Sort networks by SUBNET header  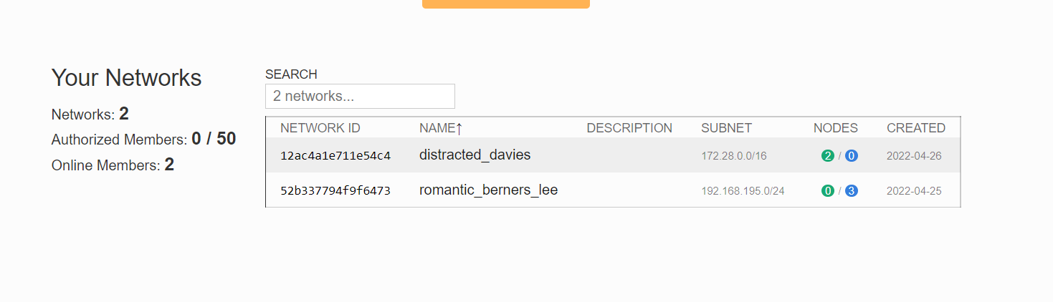tap(726, 128)
